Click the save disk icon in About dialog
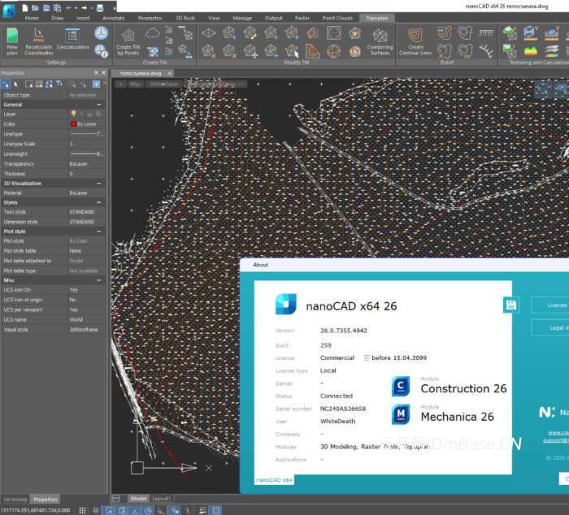The width and height of the screenshot is (569, 515). click(x=511, y=305)
